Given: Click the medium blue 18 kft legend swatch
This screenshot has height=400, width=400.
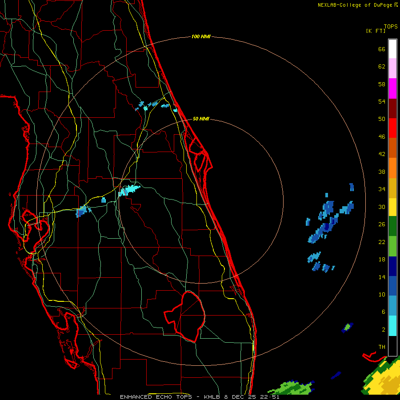Looking at the screenshot, I should tap(392, 286).
